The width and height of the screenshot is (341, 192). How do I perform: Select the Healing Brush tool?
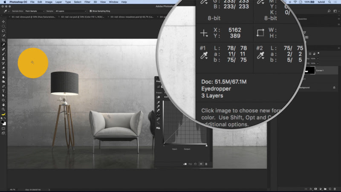3,49
